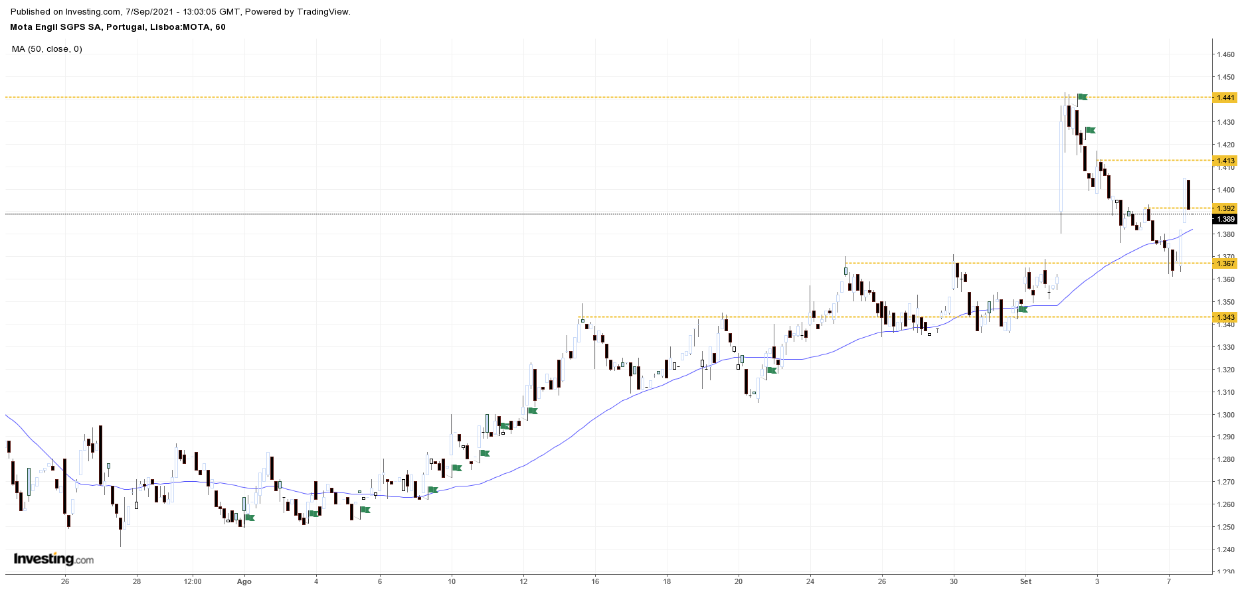Click the 12:00 time axis label
The height and width of the screenshot is (590, 1242).
tap(193, 582)
